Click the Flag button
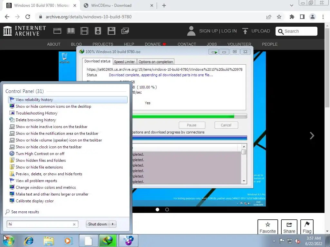This screenshot has height=247, width=330. click(x=307, y=227)
